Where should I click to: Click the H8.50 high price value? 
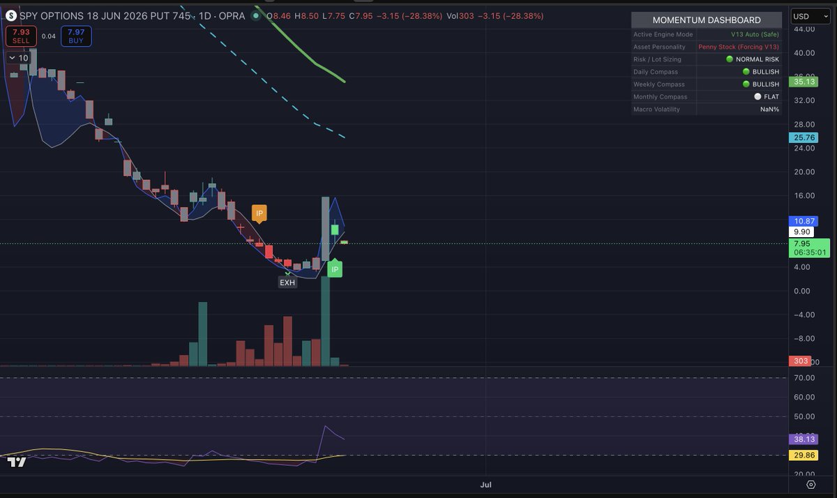coord(307,15)
